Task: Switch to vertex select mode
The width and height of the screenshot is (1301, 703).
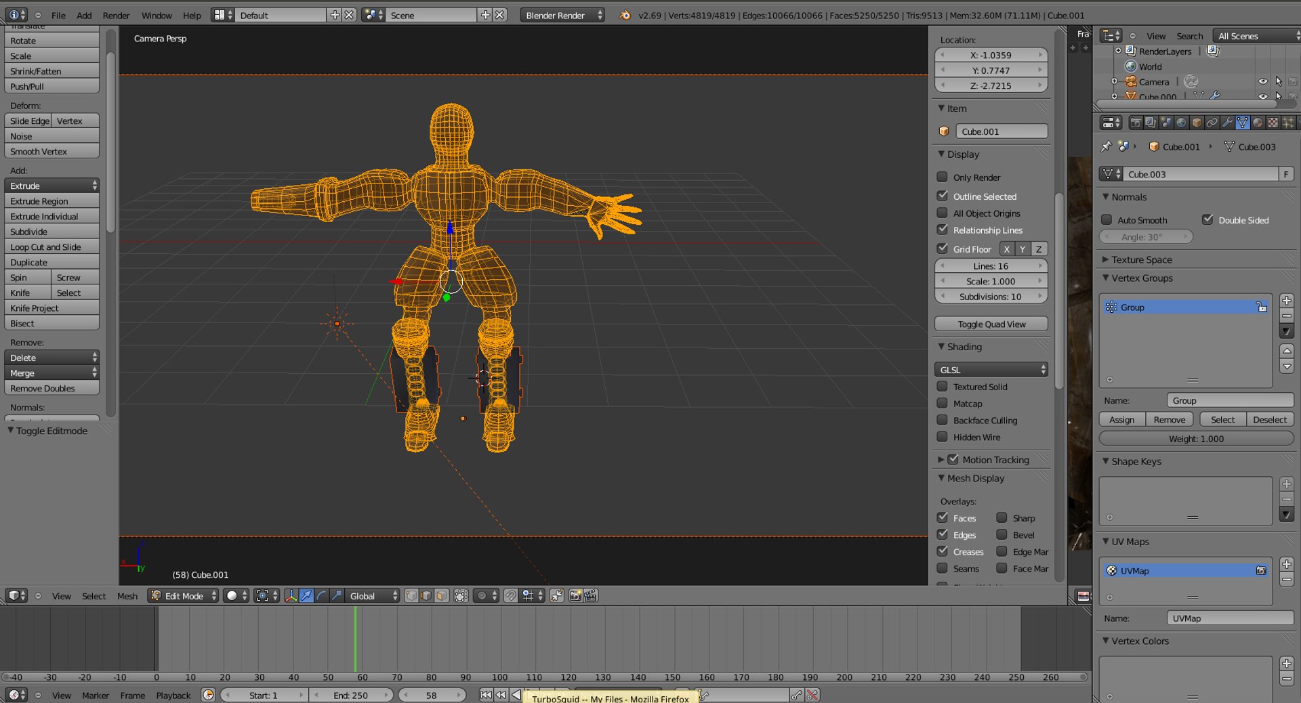Action: [411, 596]
